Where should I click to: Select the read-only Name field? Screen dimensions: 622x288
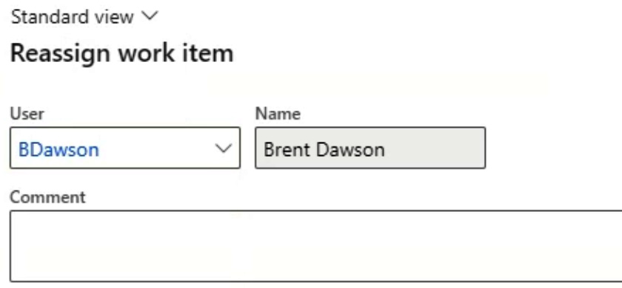370,148
